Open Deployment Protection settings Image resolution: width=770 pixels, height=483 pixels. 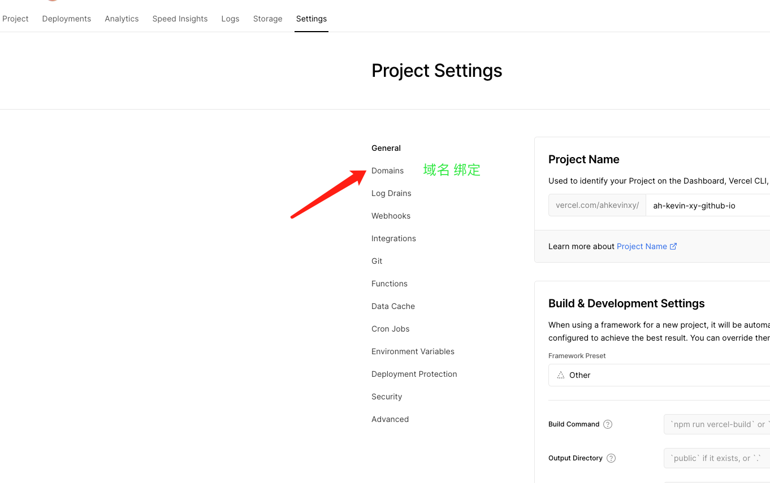coord(414,374)
